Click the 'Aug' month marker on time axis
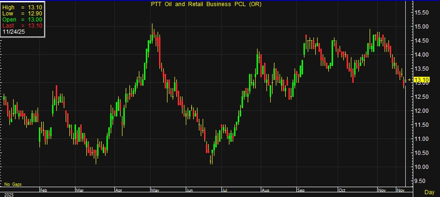This screenshot has height=197, width=440. pyautogui.click(x=265, y=191)
